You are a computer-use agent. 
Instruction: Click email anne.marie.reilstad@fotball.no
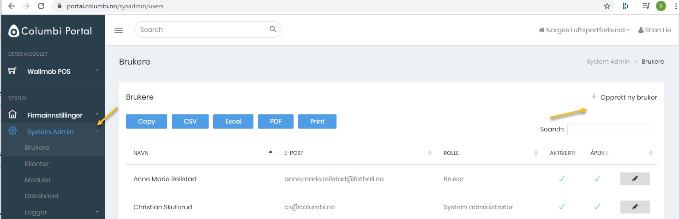(334, 179)
